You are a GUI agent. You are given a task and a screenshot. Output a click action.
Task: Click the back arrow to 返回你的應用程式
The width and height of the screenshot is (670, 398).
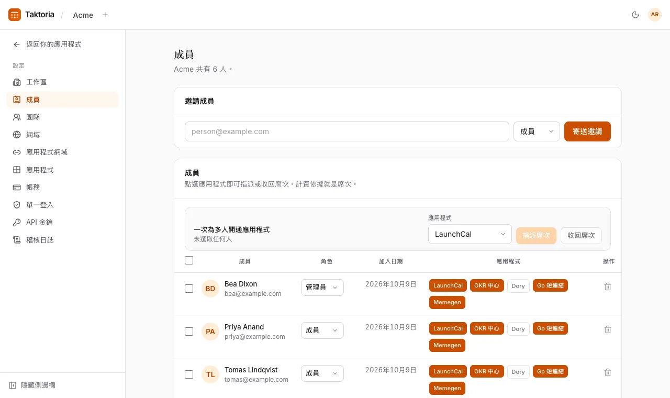point(17,45)
